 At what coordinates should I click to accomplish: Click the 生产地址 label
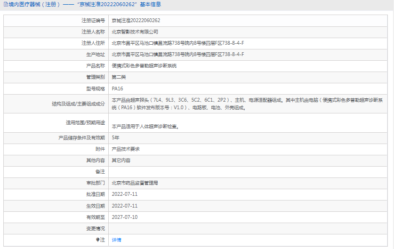[x=96, y=55]
